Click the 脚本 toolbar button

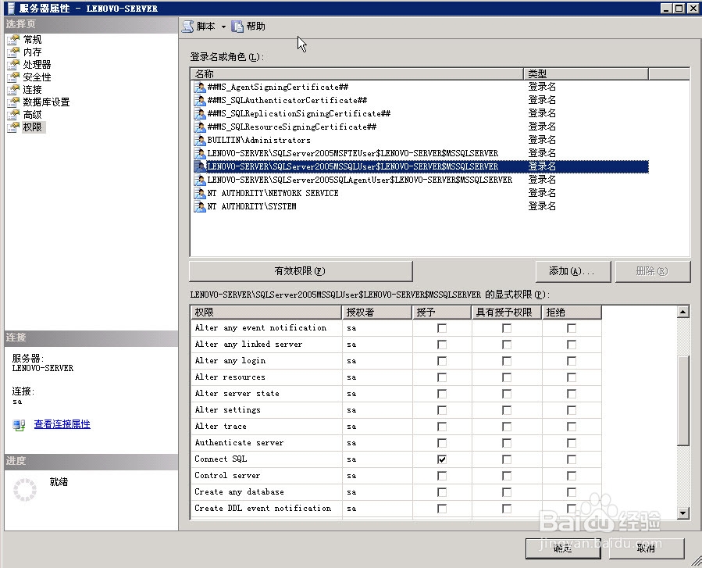coord(202,26)
